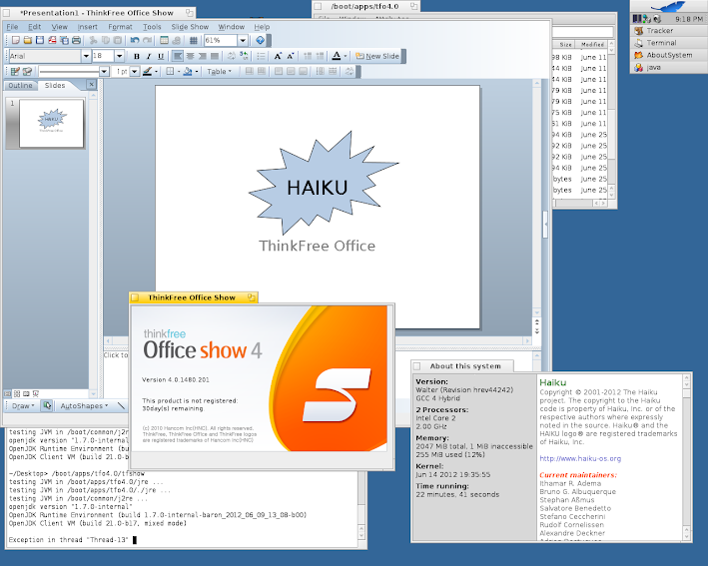Expand the AutoShapes dropdown menu

(84, 405)
